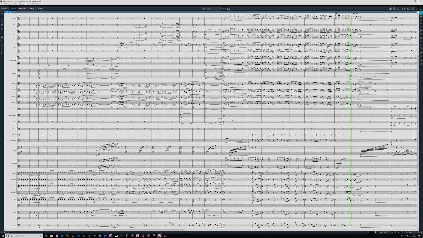Select the Write mode button

[13, 9]
